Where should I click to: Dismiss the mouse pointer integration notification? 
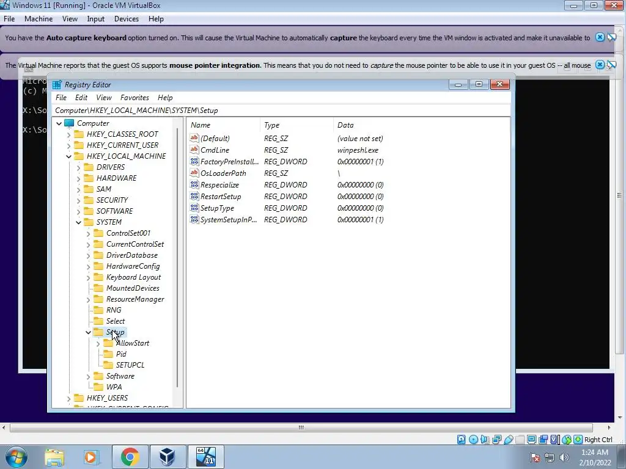pos(600,65)
